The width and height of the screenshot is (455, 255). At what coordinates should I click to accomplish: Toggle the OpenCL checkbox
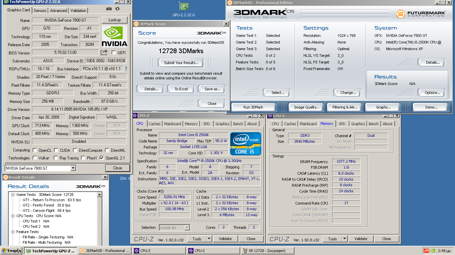(x=34, y=150)
